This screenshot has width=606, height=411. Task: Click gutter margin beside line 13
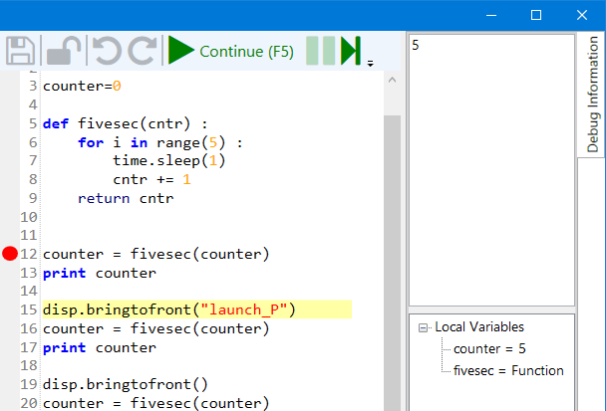[x=10, y=273]
